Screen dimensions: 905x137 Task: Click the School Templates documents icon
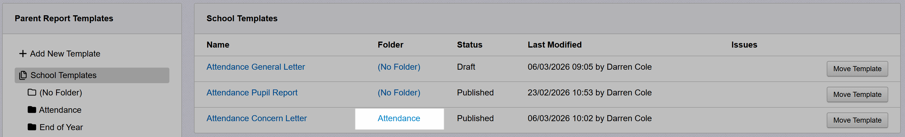[23, 75]
